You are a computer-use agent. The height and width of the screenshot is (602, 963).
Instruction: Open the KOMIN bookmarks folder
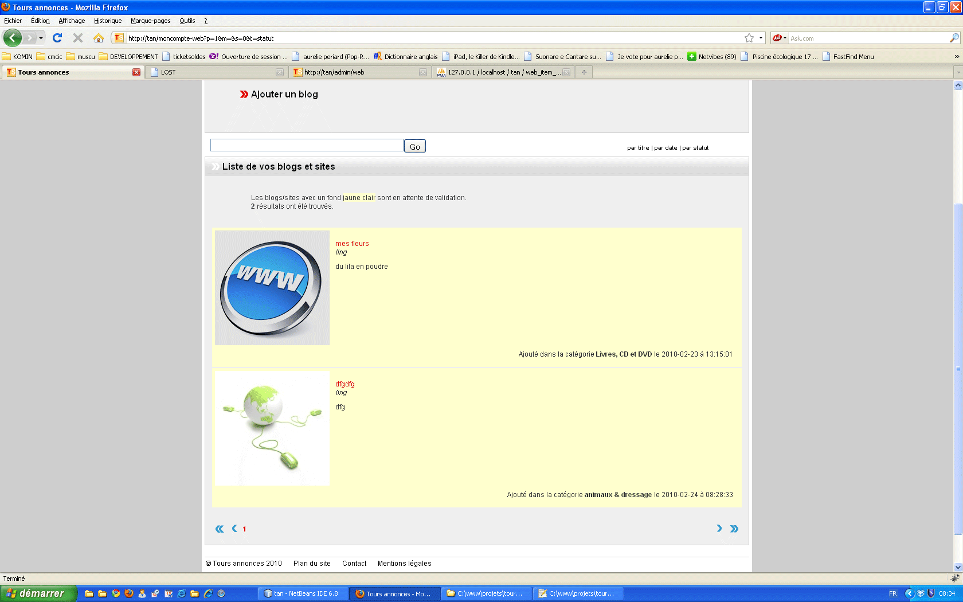coord(17,57)
